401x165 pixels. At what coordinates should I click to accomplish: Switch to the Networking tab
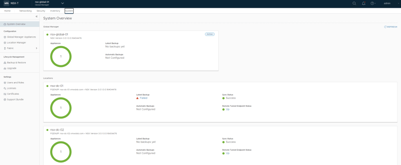coord(25,11)
